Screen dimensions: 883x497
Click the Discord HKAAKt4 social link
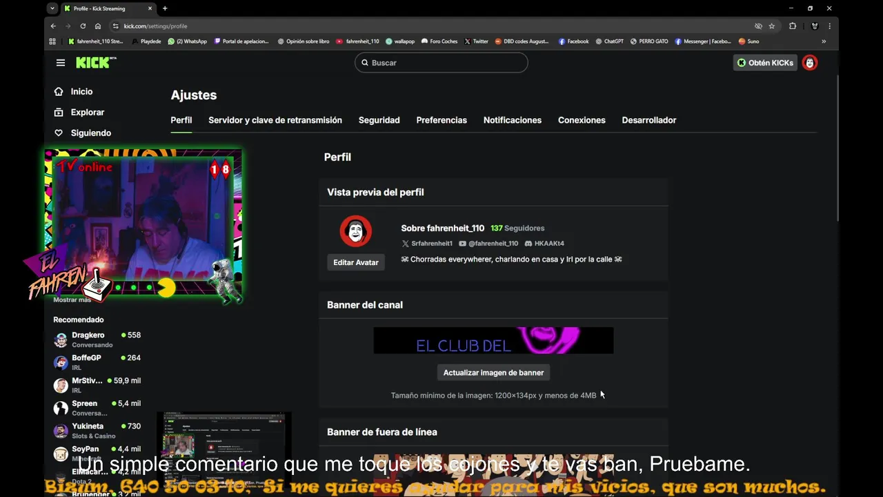544,244
